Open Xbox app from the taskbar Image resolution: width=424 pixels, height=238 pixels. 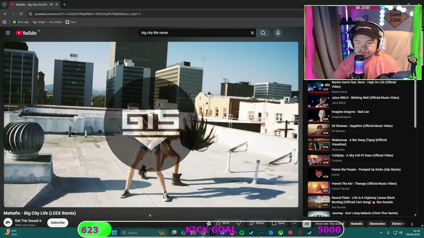tap(281, 233)
